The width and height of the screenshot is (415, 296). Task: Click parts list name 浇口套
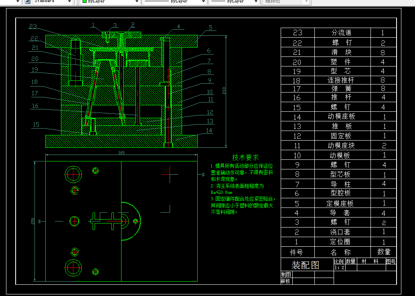340,232
